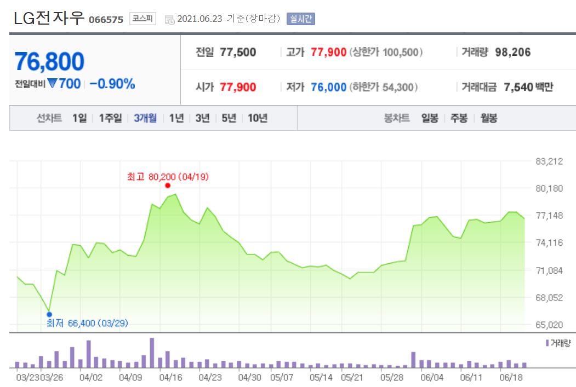The image size is (576, 387).
Task: Choose 월봉 monthly candles
Action: click(489, 118)
